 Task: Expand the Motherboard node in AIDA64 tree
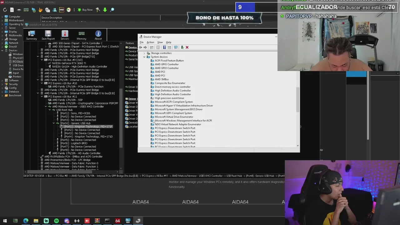point(2,20)
